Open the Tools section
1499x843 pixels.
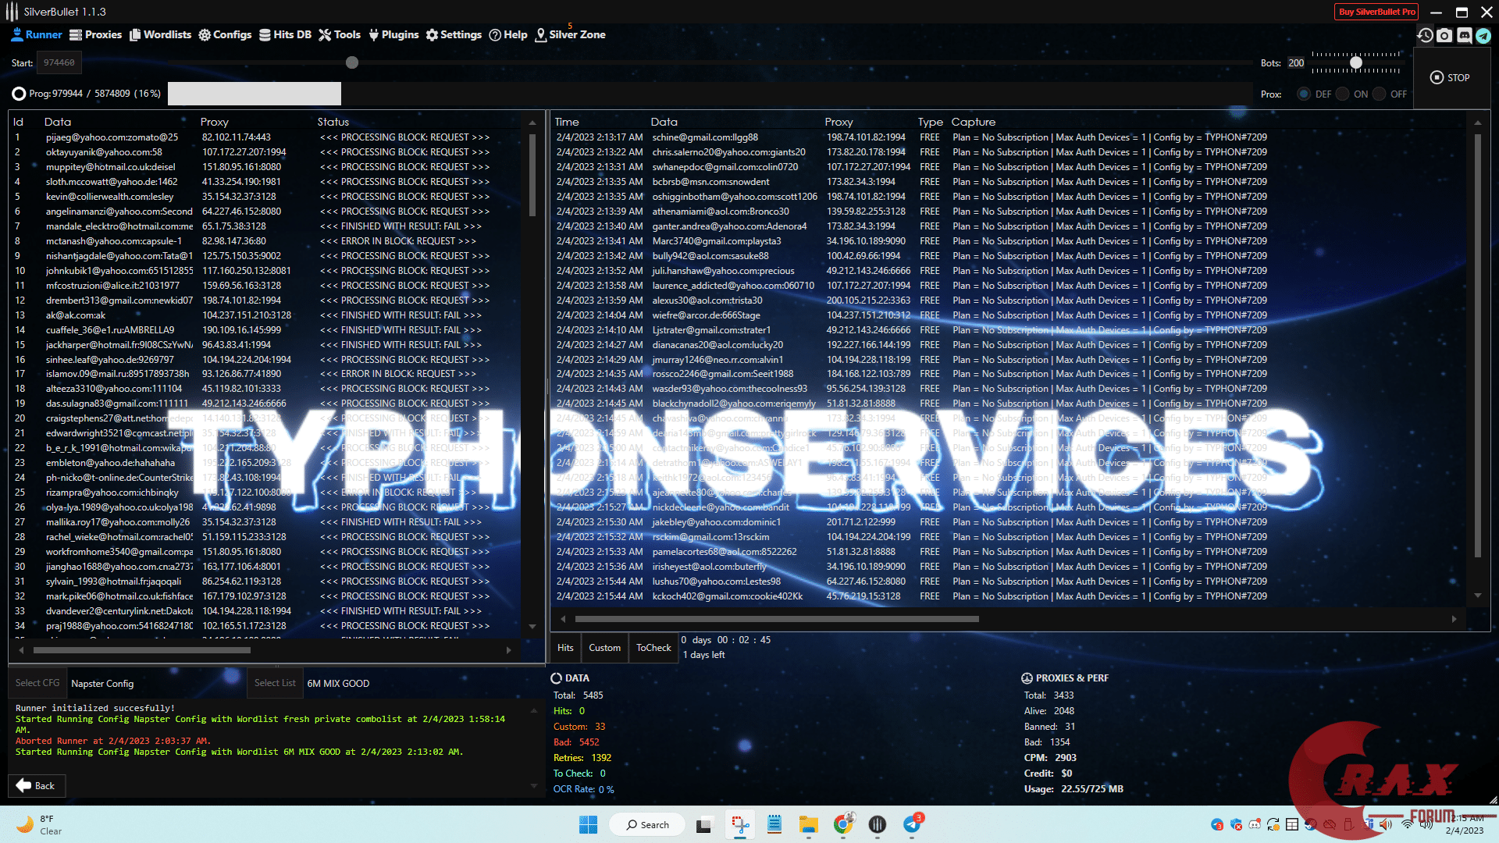pos(340,35)
